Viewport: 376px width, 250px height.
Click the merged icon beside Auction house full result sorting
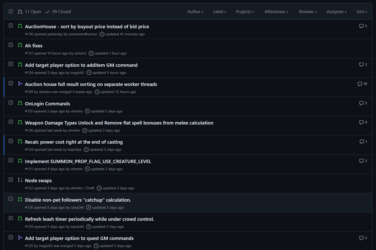click(x=20, y=84)
